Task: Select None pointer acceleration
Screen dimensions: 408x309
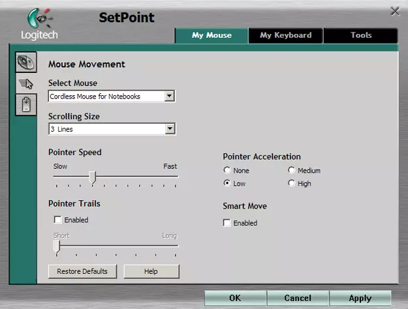Action: (x=227, y=170)
